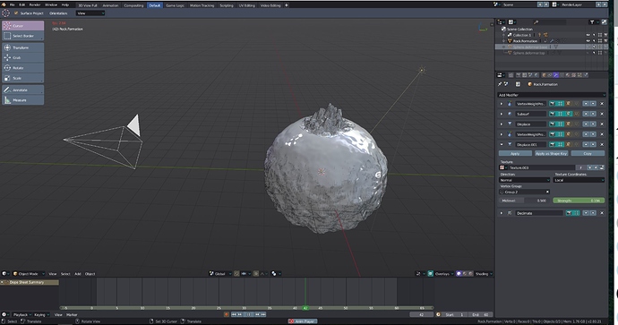Open the Direction Normal dropdown
The width and height of the screenshot is (618, 325).
[x=524, y=180]
